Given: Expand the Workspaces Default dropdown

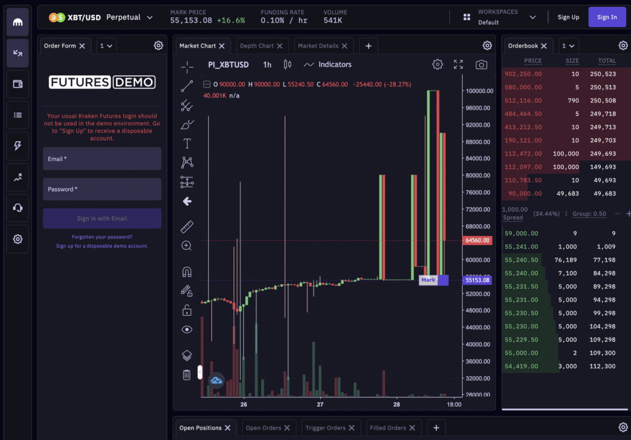Looking at the screenshot, I should click(507, 17).
